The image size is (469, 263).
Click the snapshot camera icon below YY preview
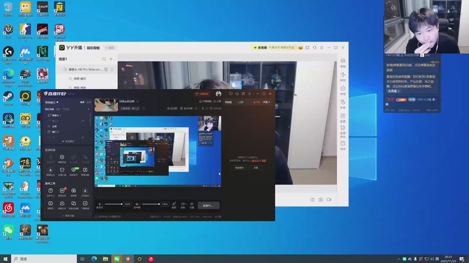click(x=321, y=199)
